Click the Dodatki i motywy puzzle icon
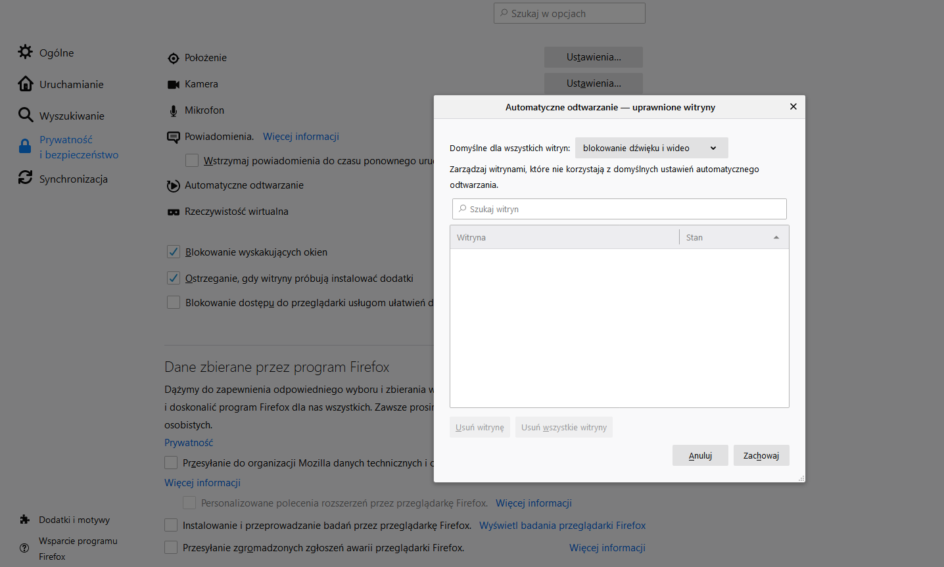The width and height of the screenshot is (944, 567). [x=25, y=520]
